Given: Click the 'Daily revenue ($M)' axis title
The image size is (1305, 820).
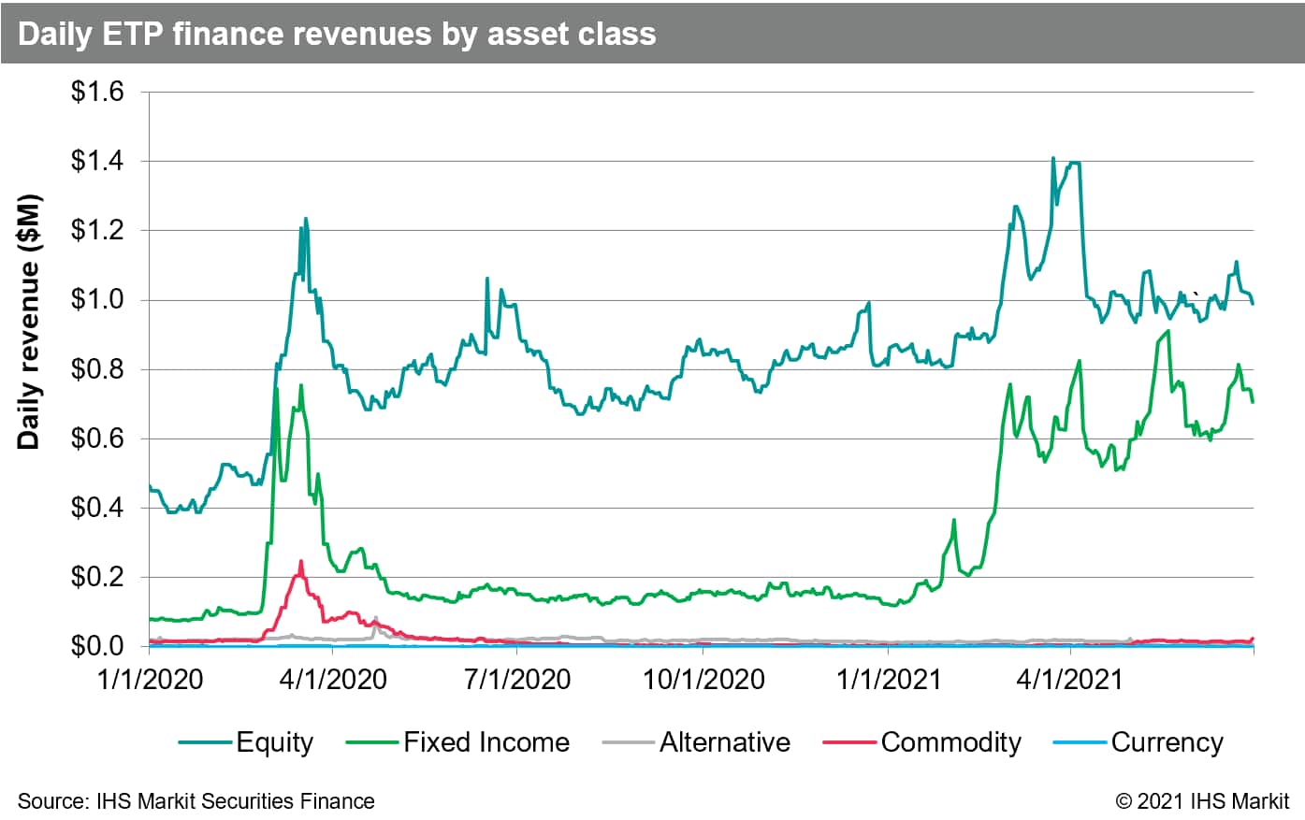Looking at the screenshot, I should tap(30, 323).
